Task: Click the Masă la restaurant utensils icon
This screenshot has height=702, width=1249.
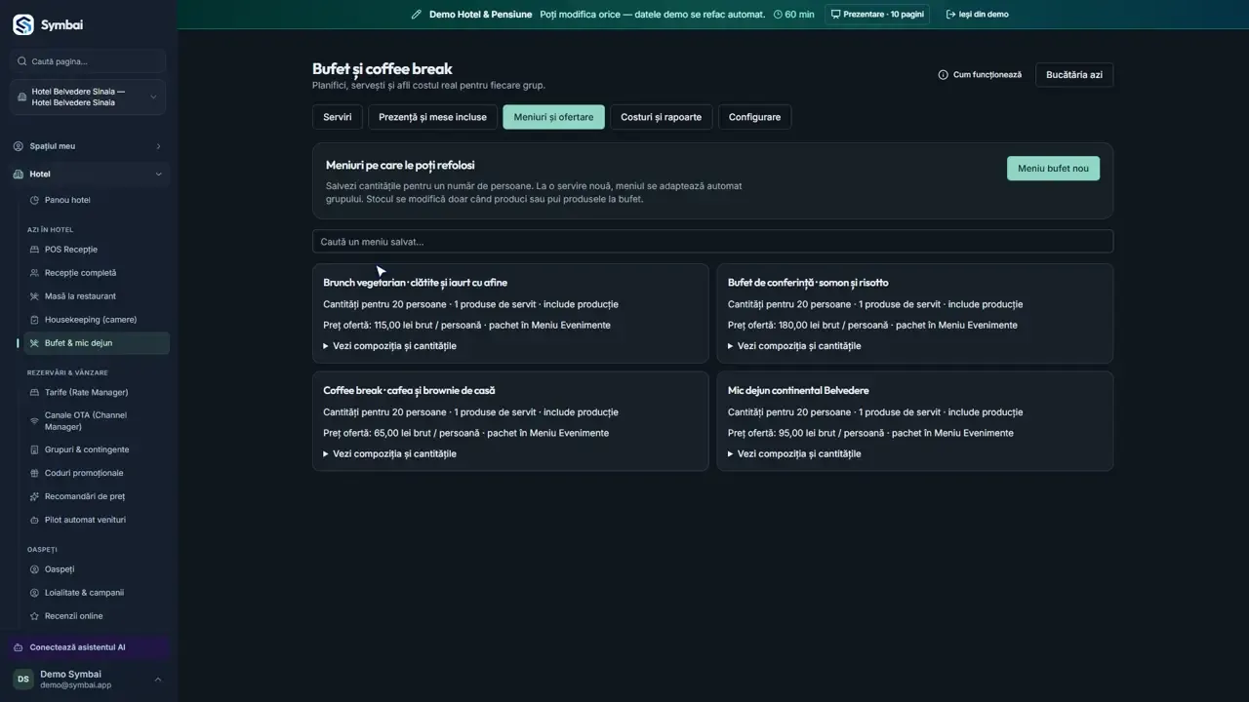Action: click(x=35, y=296)
